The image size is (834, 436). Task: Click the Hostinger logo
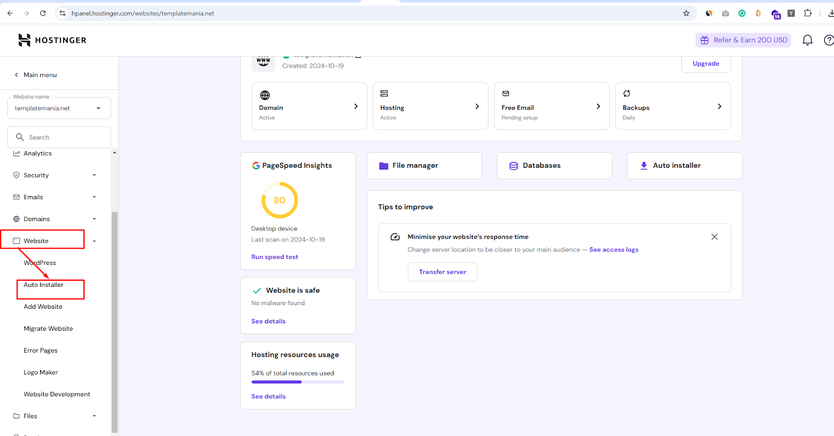52,40
